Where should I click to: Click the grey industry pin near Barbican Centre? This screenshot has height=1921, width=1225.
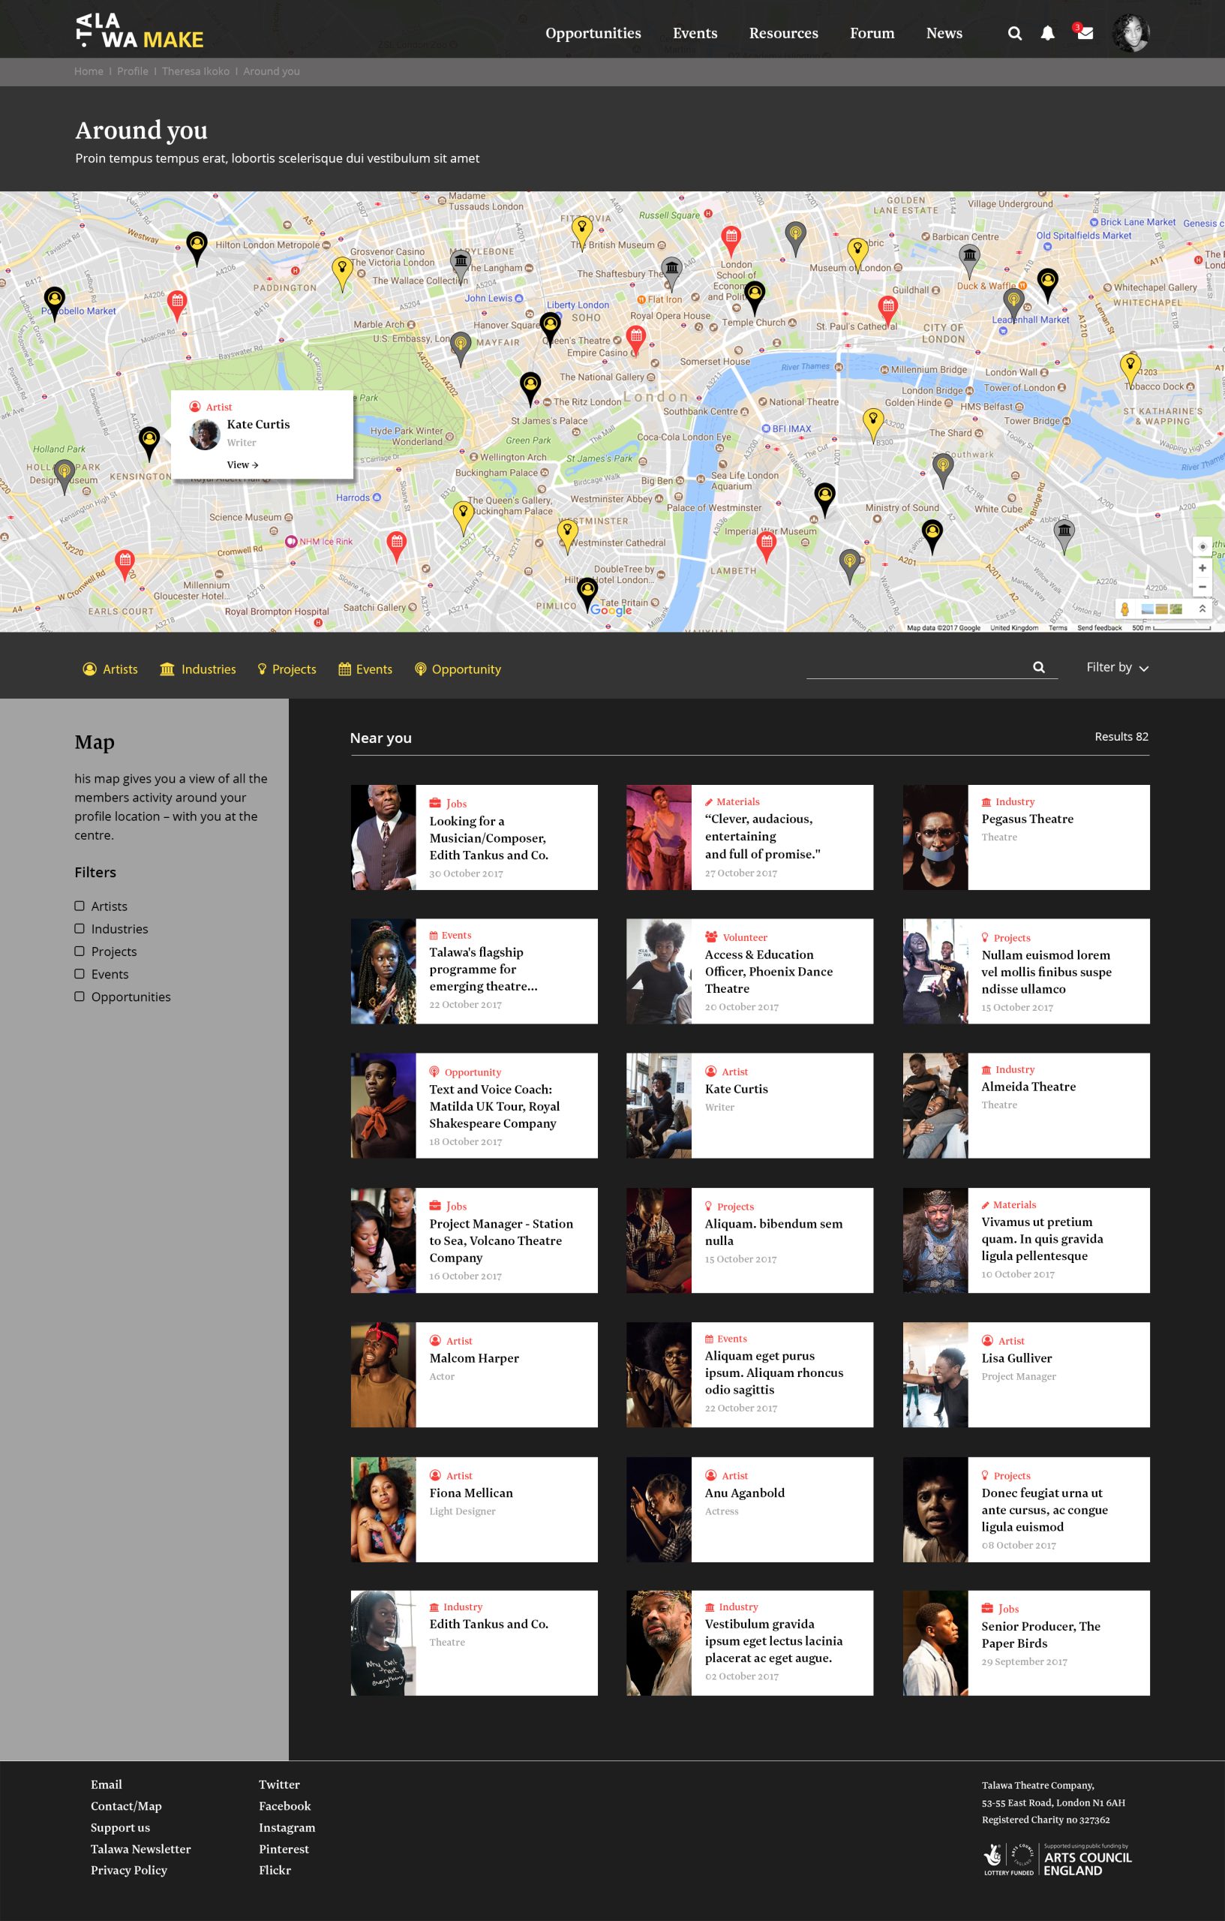(x=969, y=260)
